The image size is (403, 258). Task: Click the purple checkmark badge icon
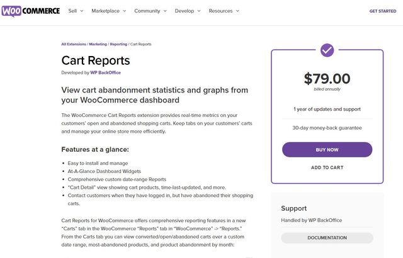click(327, 50)
